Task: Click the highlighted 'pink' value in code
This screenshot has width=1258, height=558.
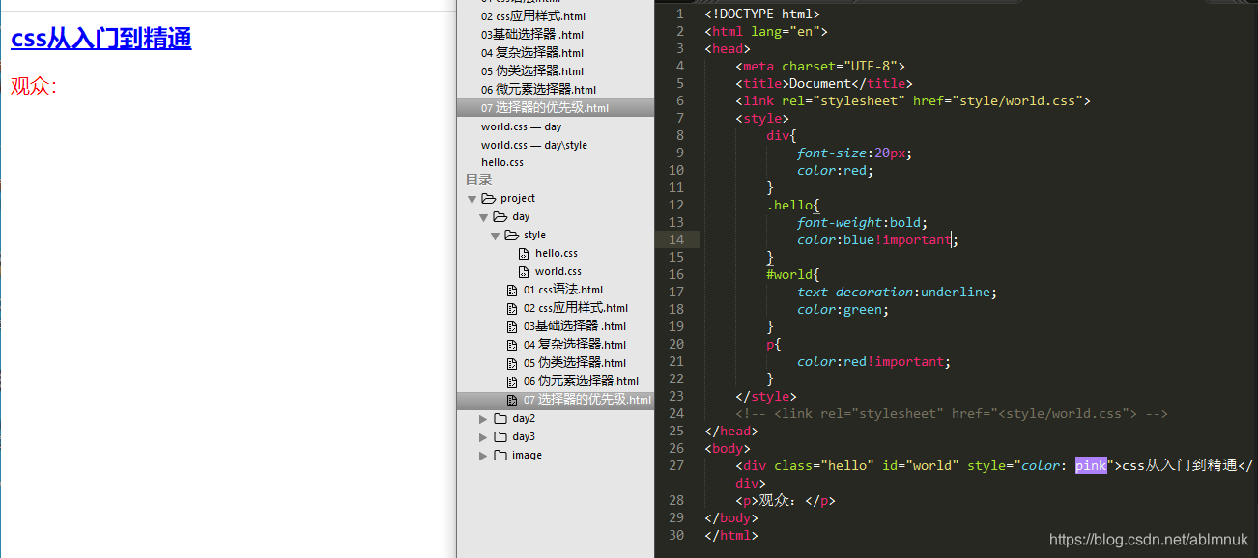Action: [1091, 465]
